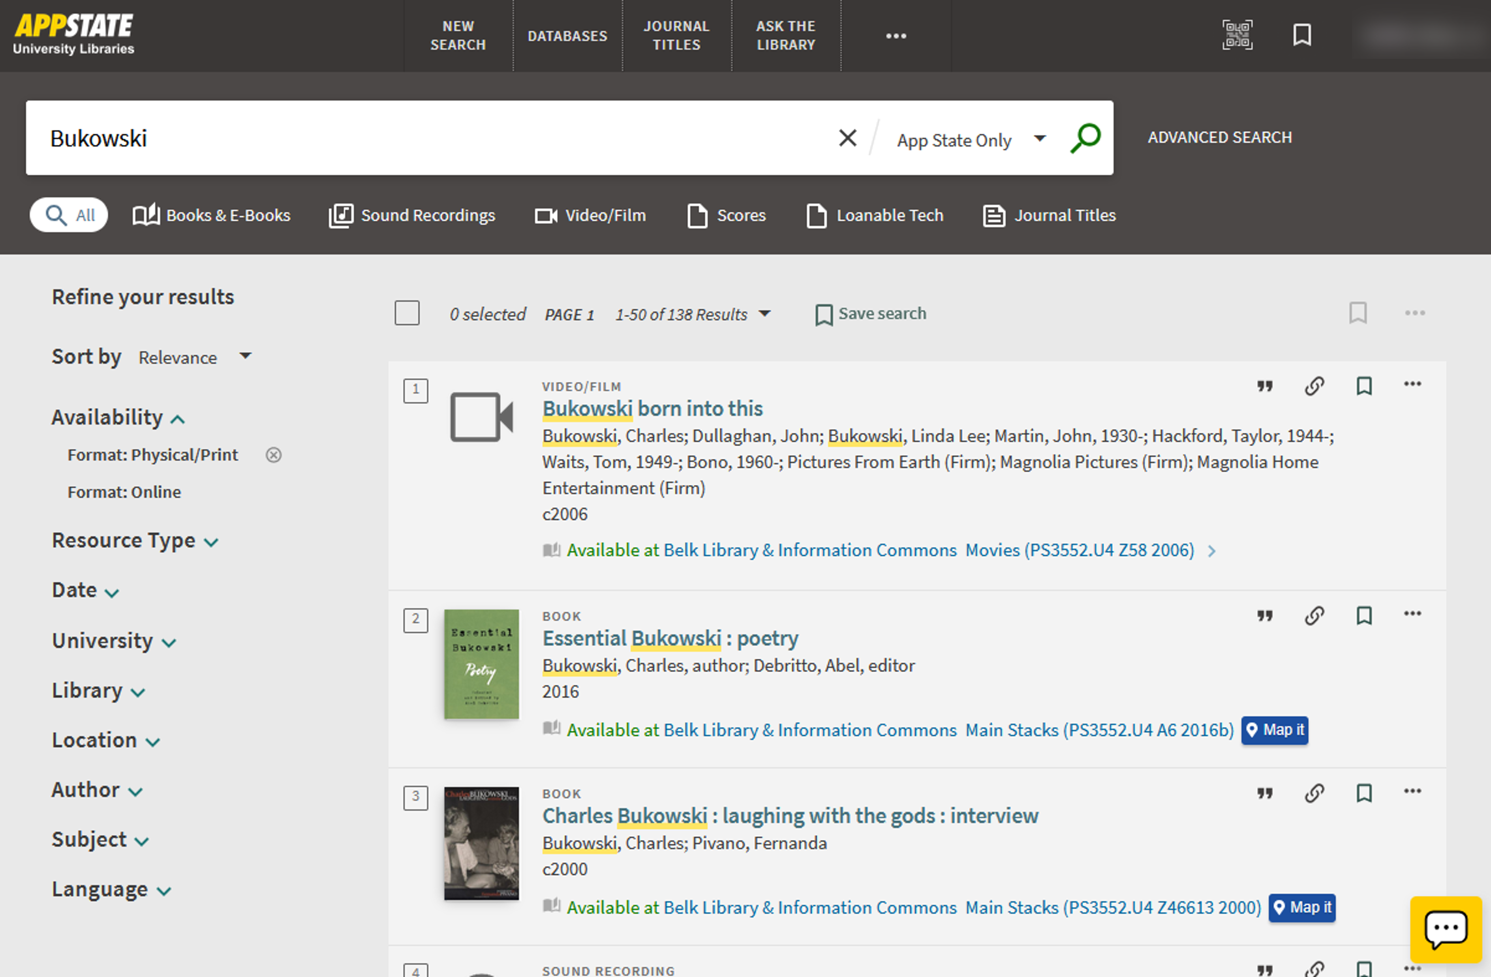Copy permalink icon for Essential Bukowski result
The width and height of the screenshot is (1491, 977).
tap(1314, 616)
